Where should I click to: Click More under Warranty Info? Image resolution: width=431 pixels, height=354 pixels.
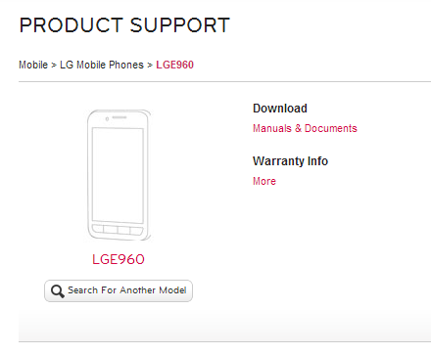coord(264,181)
